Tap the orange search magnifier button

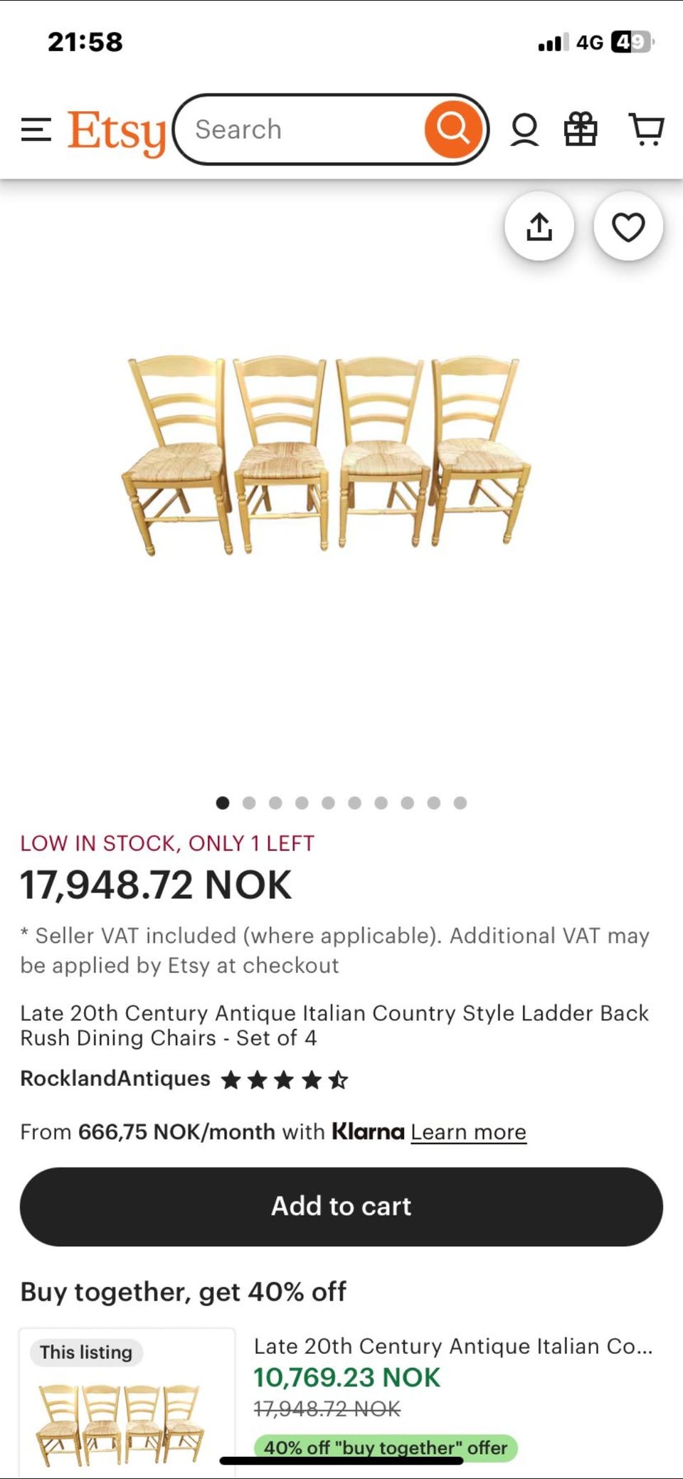pyautogui.click(x=453, y=129)
